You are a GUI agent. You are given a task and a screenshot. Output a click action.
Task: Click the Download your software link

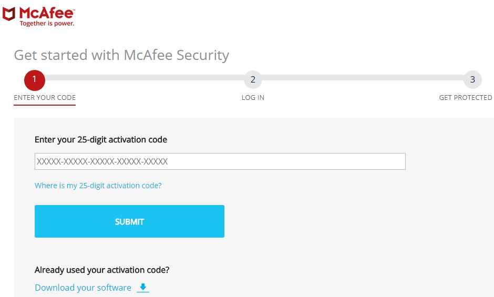point(83,288)
